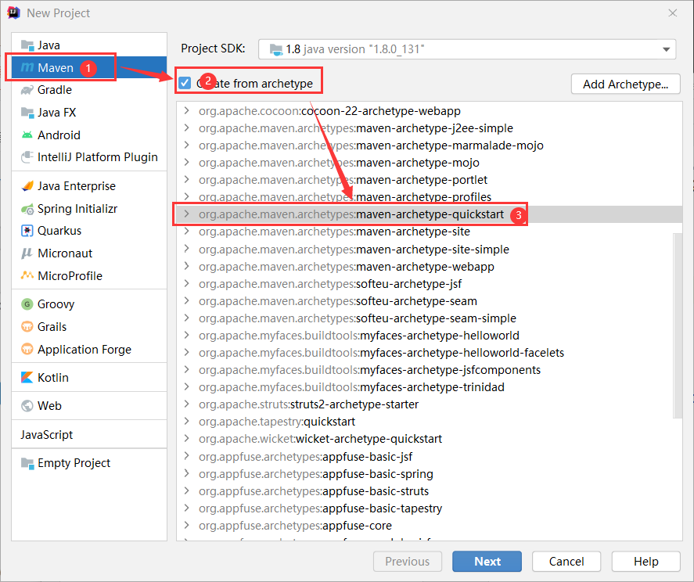Expand maven-archetype-webapp node
Screen dimensions: 694x582
[187, 267]
